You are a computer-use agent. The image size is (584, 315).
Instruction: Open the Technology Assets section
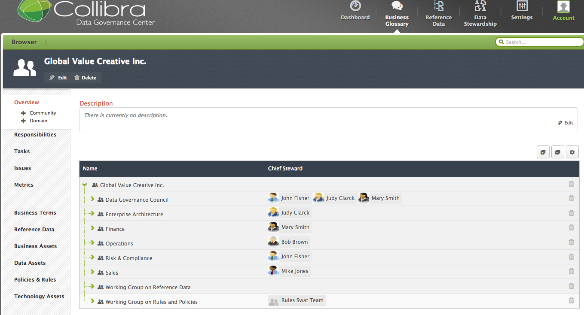[39, 297]
